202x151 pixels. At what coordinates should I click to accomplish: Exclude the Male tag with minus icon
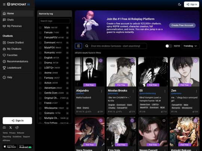click(67, 28)
